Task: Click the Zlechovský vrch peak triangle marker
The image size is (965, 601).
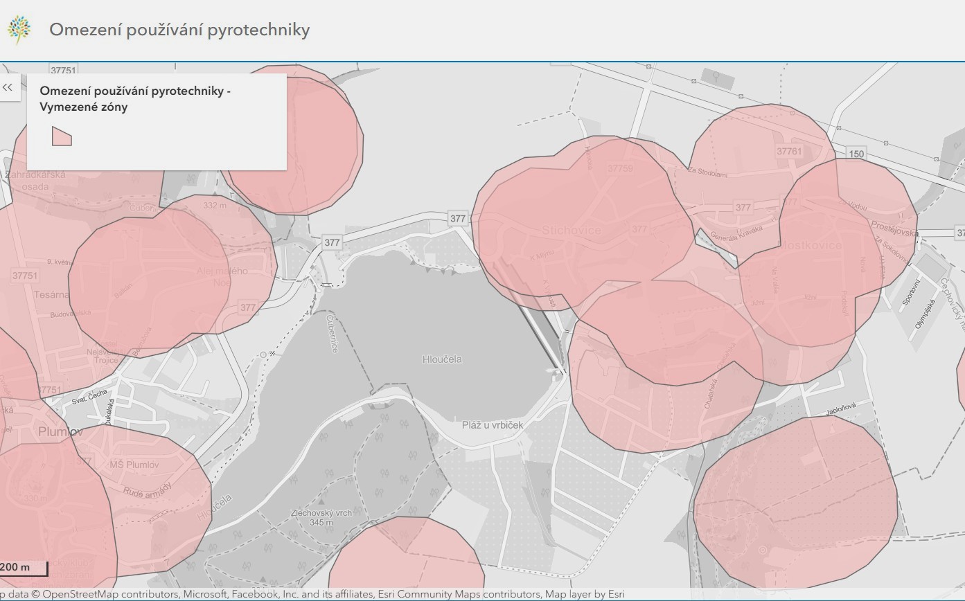Action: (321, 503)
